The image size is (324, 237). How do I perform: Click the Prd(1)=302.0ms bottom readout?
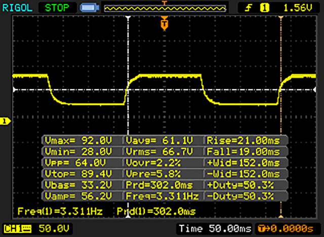click(x=156, y=211)
